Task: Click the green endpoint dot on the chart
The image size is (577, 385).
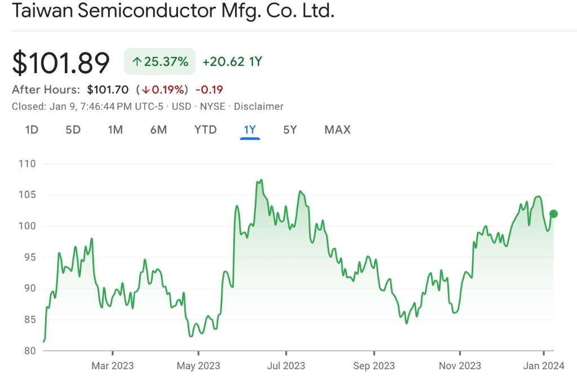Action: pos(553,214)
